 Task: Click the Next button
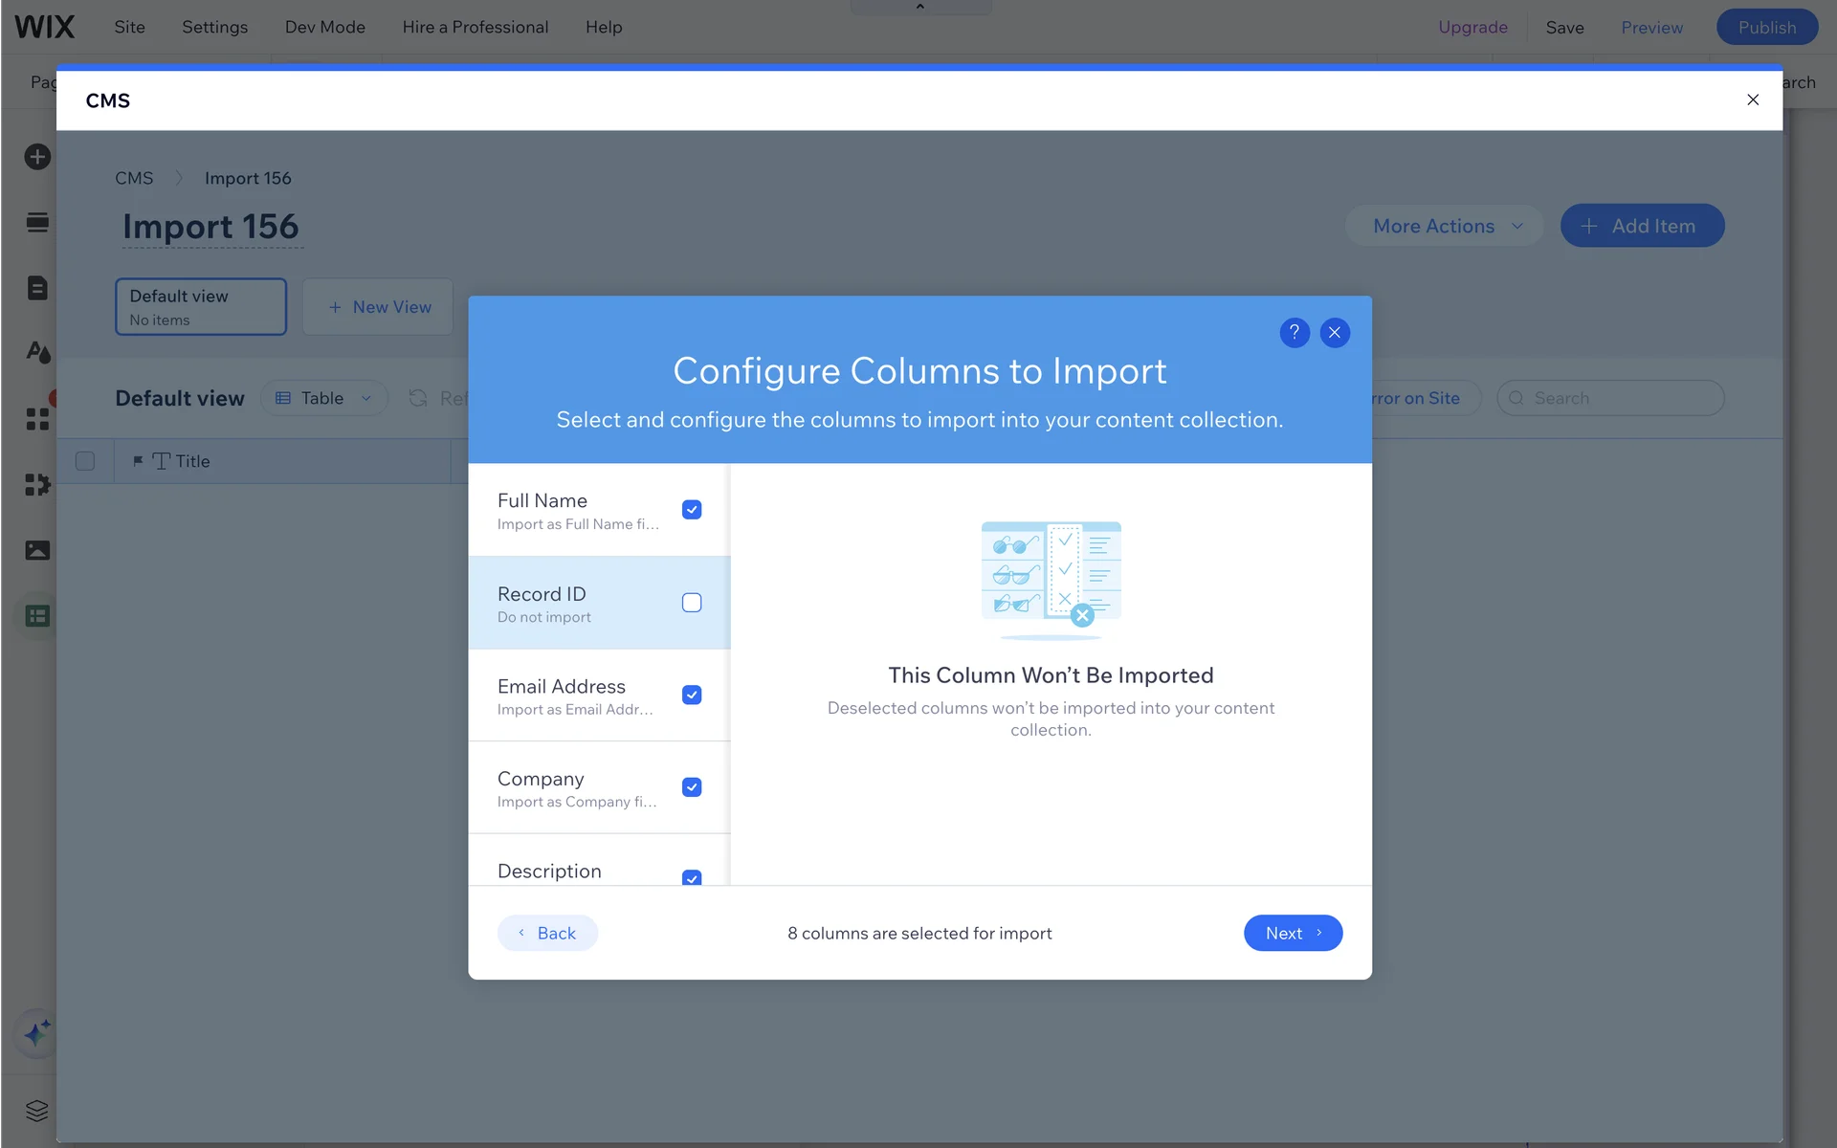point(1293,933)
